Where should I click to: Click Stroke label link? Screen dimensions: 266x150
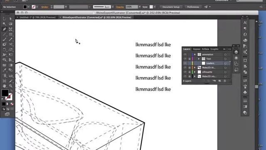tap(44, 7)
